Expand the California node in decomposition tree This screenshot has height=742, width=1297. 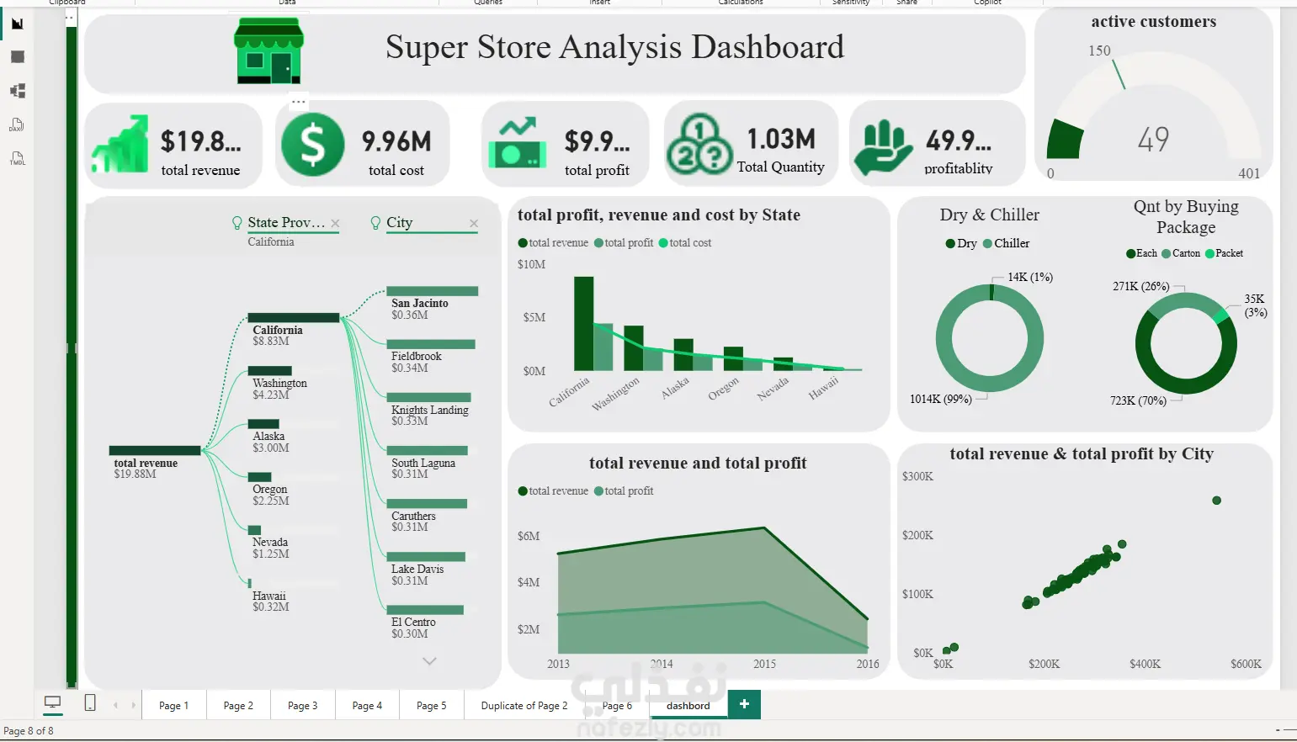pos(294,318)
